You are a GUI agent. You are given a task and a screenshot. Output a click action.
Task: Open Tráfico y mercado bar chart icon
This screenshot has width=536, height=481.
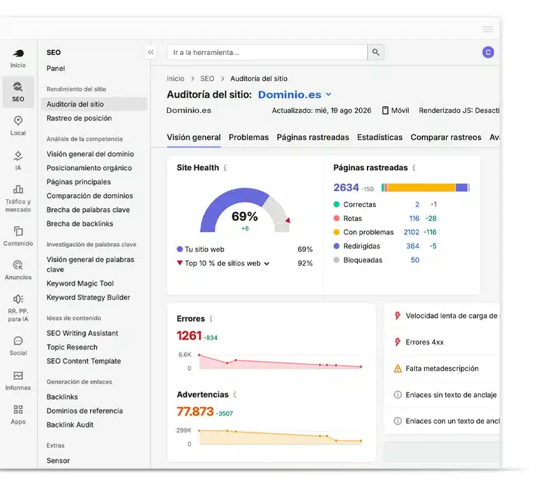point(17,189)
